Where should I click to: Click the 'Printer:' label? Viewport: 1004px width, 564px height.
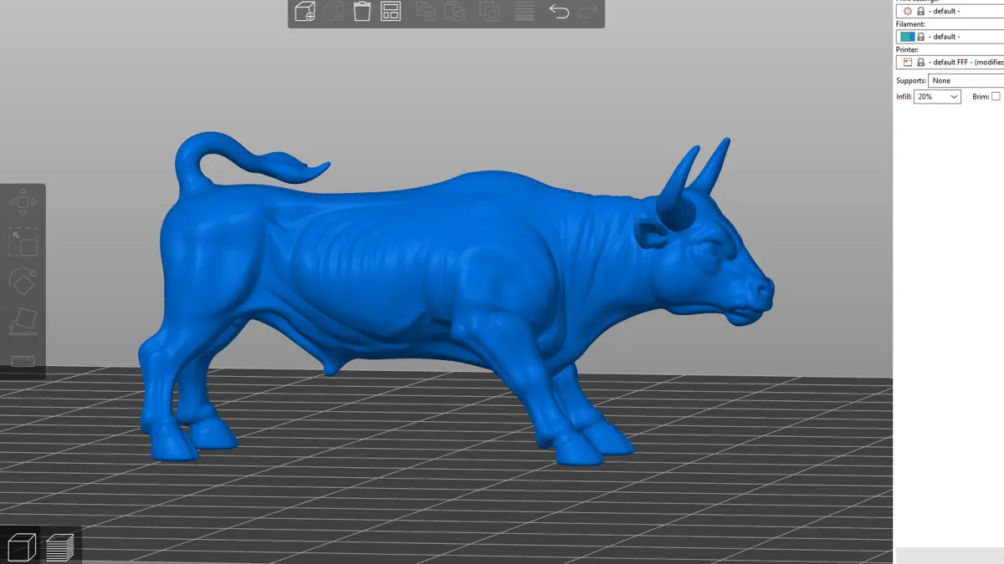(x=907, y=50)
